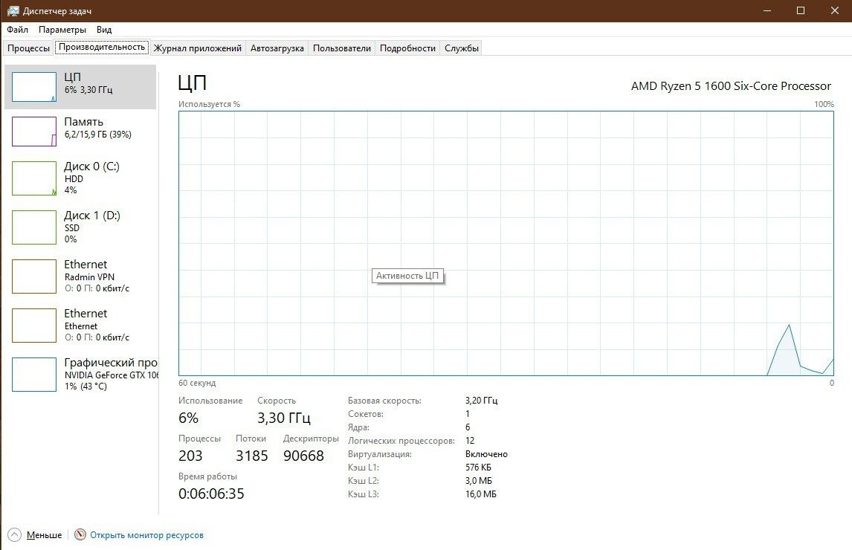Select Диск 1 (D:) SSD graph thumbnail

34,227
